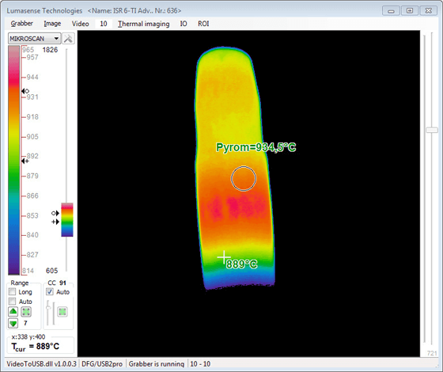Viewport: 443px width, 372px height.
Task: Enable the Auto range checkbox
Action: click(12, 302)
